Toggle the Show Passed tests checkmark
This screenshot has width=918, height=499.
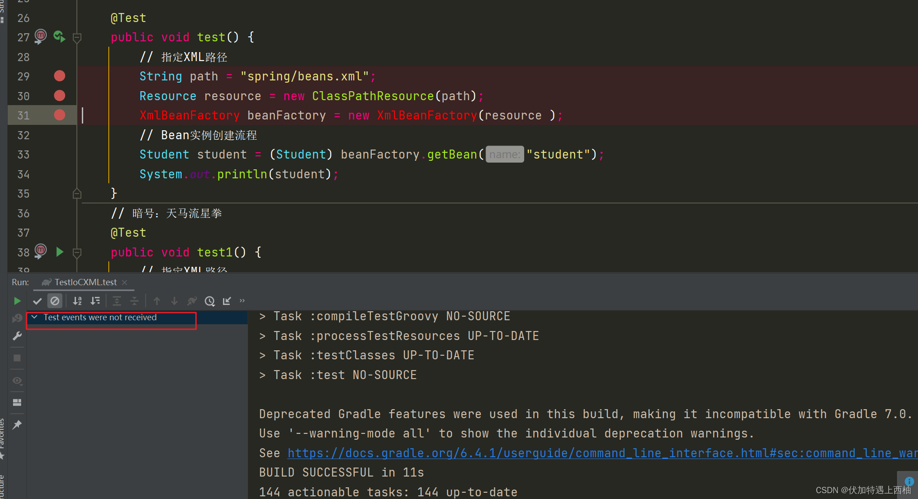click(x=37, y=301)
